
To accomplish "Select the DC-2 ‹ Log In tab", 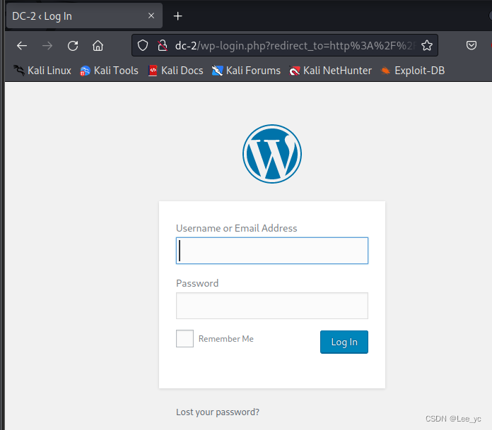I will (x=84, y=16).
